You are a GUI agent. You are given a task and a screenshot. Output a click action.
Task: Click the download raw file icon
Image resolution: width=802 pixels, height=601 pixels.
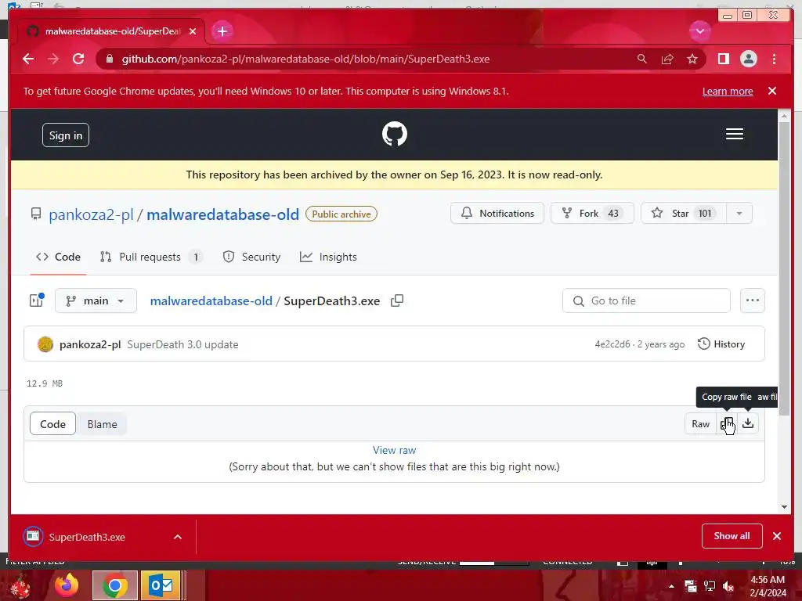(748, 423)
